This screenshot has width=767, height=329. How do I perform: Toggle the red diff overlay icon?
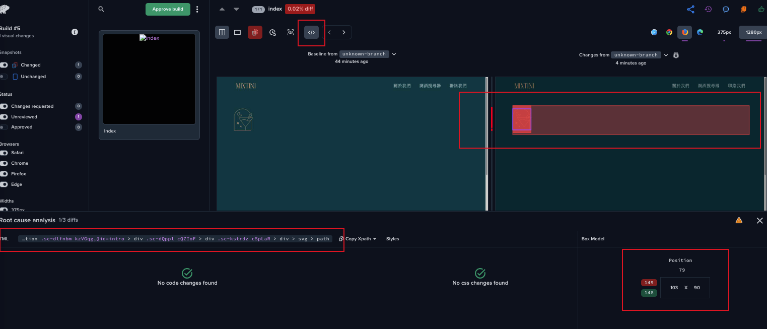(x=255, y=32)
